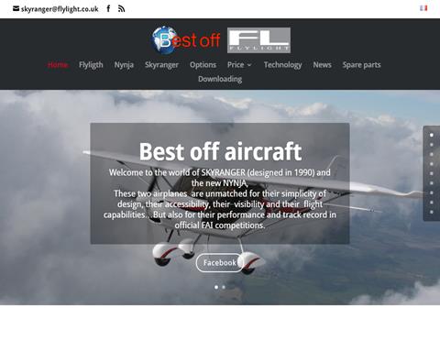This screenshot has height=352, width=440.
Task: Go to the Spare parts page
Action: point(361,65)
